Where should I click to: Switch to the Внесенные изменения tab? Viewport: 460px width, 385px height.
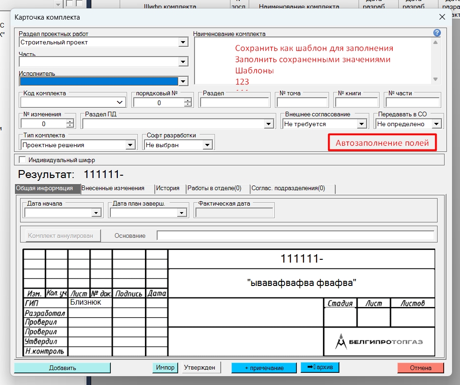pyautogui.click(x=113, y=188)
